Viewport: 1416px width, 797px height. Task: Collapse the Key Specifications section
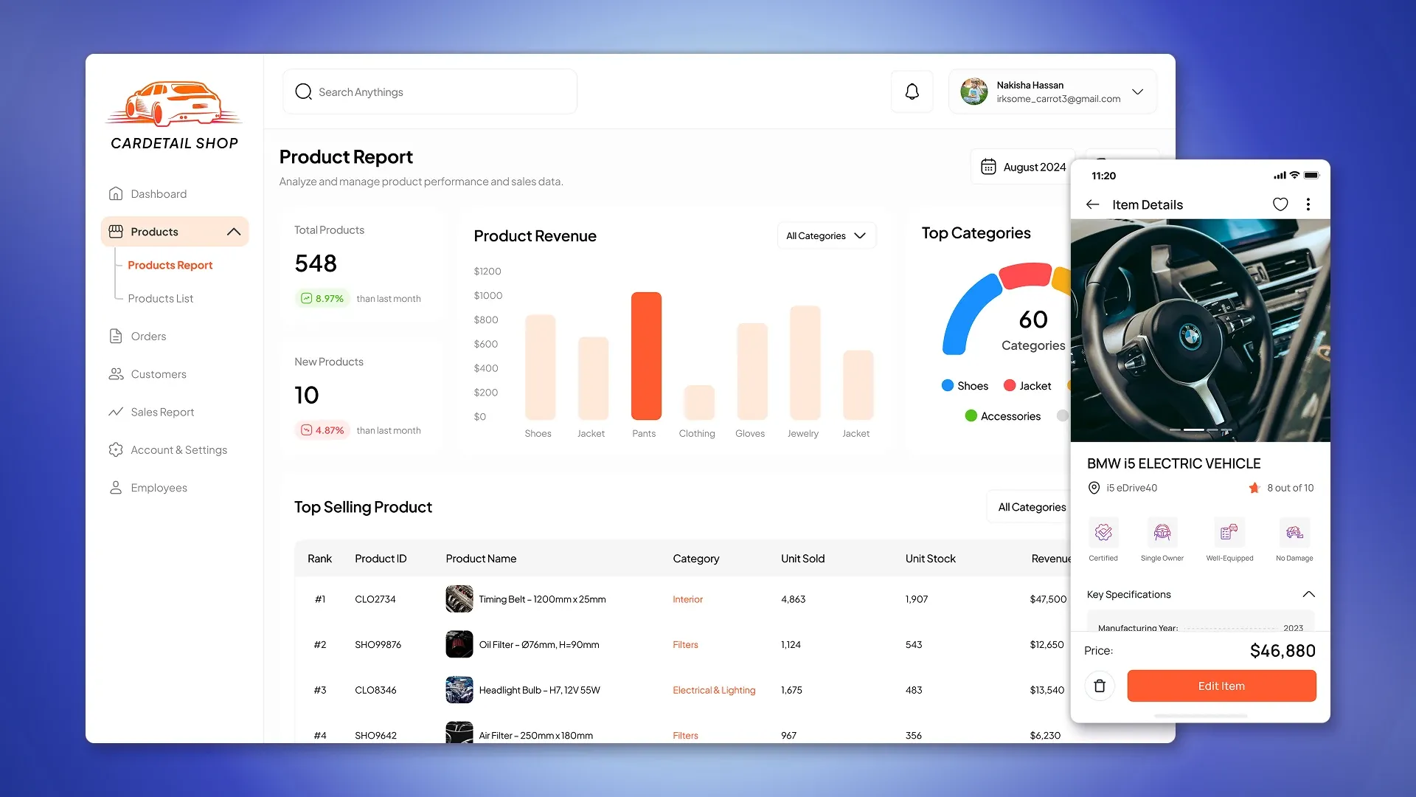click(1308, 595)
